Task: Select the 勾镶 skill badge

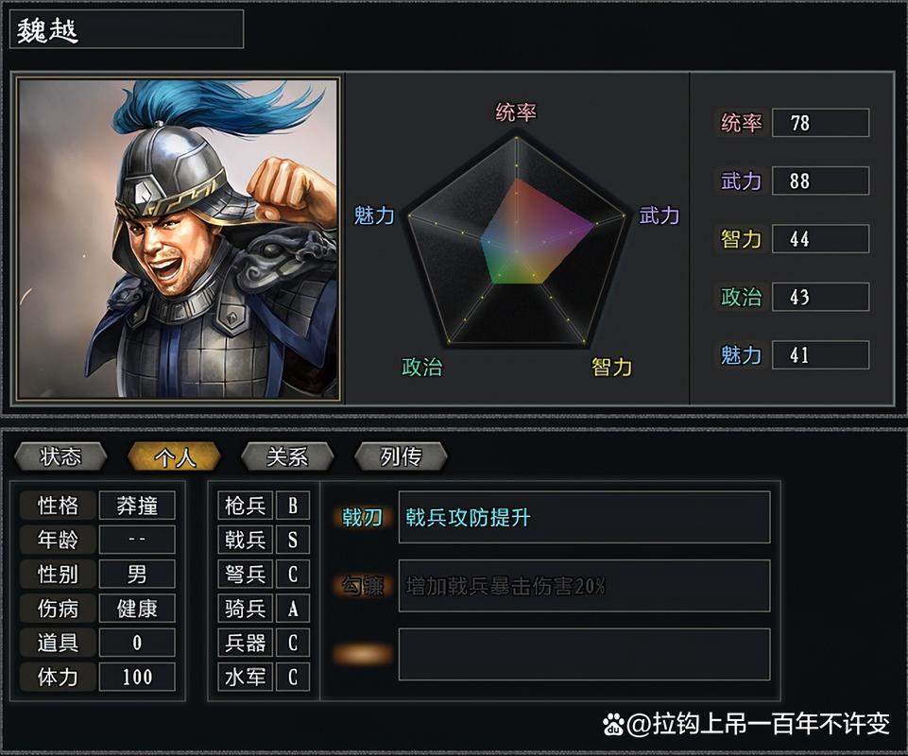Action: click(361, 585)
